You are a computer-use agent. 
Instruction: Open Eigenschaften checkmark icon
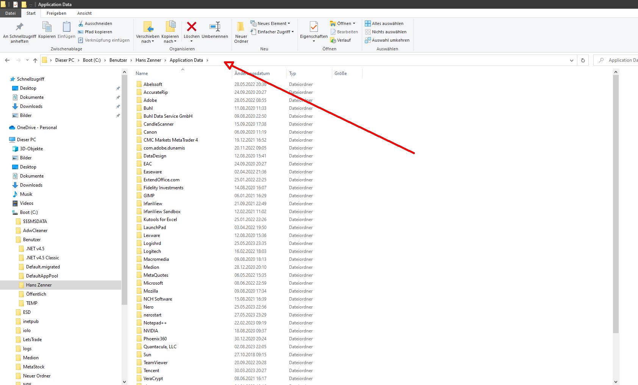tap(314, 27)
